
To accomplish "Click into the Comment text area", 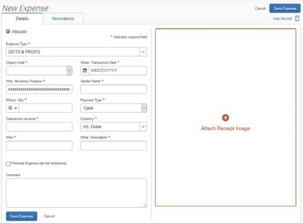I will click(x=76, y=193).
